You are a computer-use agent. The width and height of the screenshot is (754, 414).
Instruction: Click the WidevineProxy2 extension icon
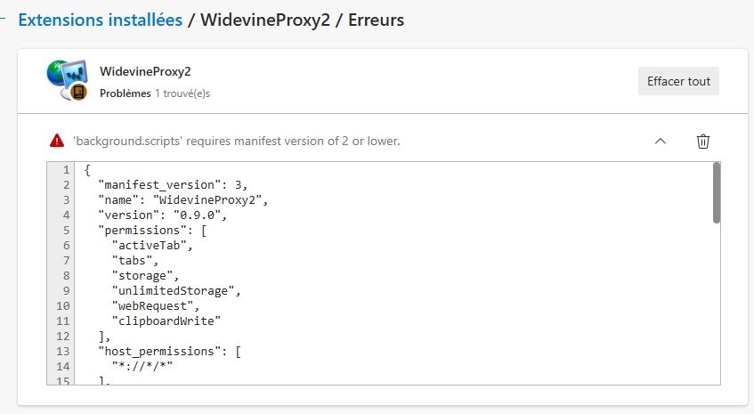(x=67, y=78)
